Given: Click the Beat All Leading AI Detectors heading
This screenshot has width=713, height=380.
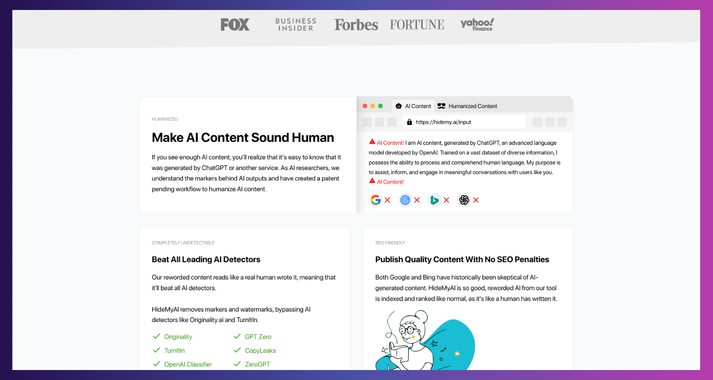Looking at the screenshot, I should pyautogui.click(x=206, y=259).
